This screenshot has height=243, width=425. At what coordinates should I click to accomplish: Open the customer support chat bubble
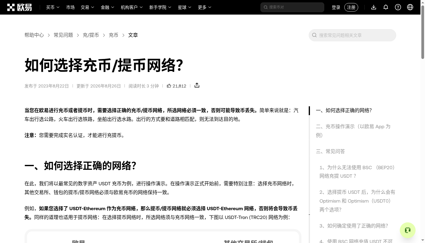(408, 230)
